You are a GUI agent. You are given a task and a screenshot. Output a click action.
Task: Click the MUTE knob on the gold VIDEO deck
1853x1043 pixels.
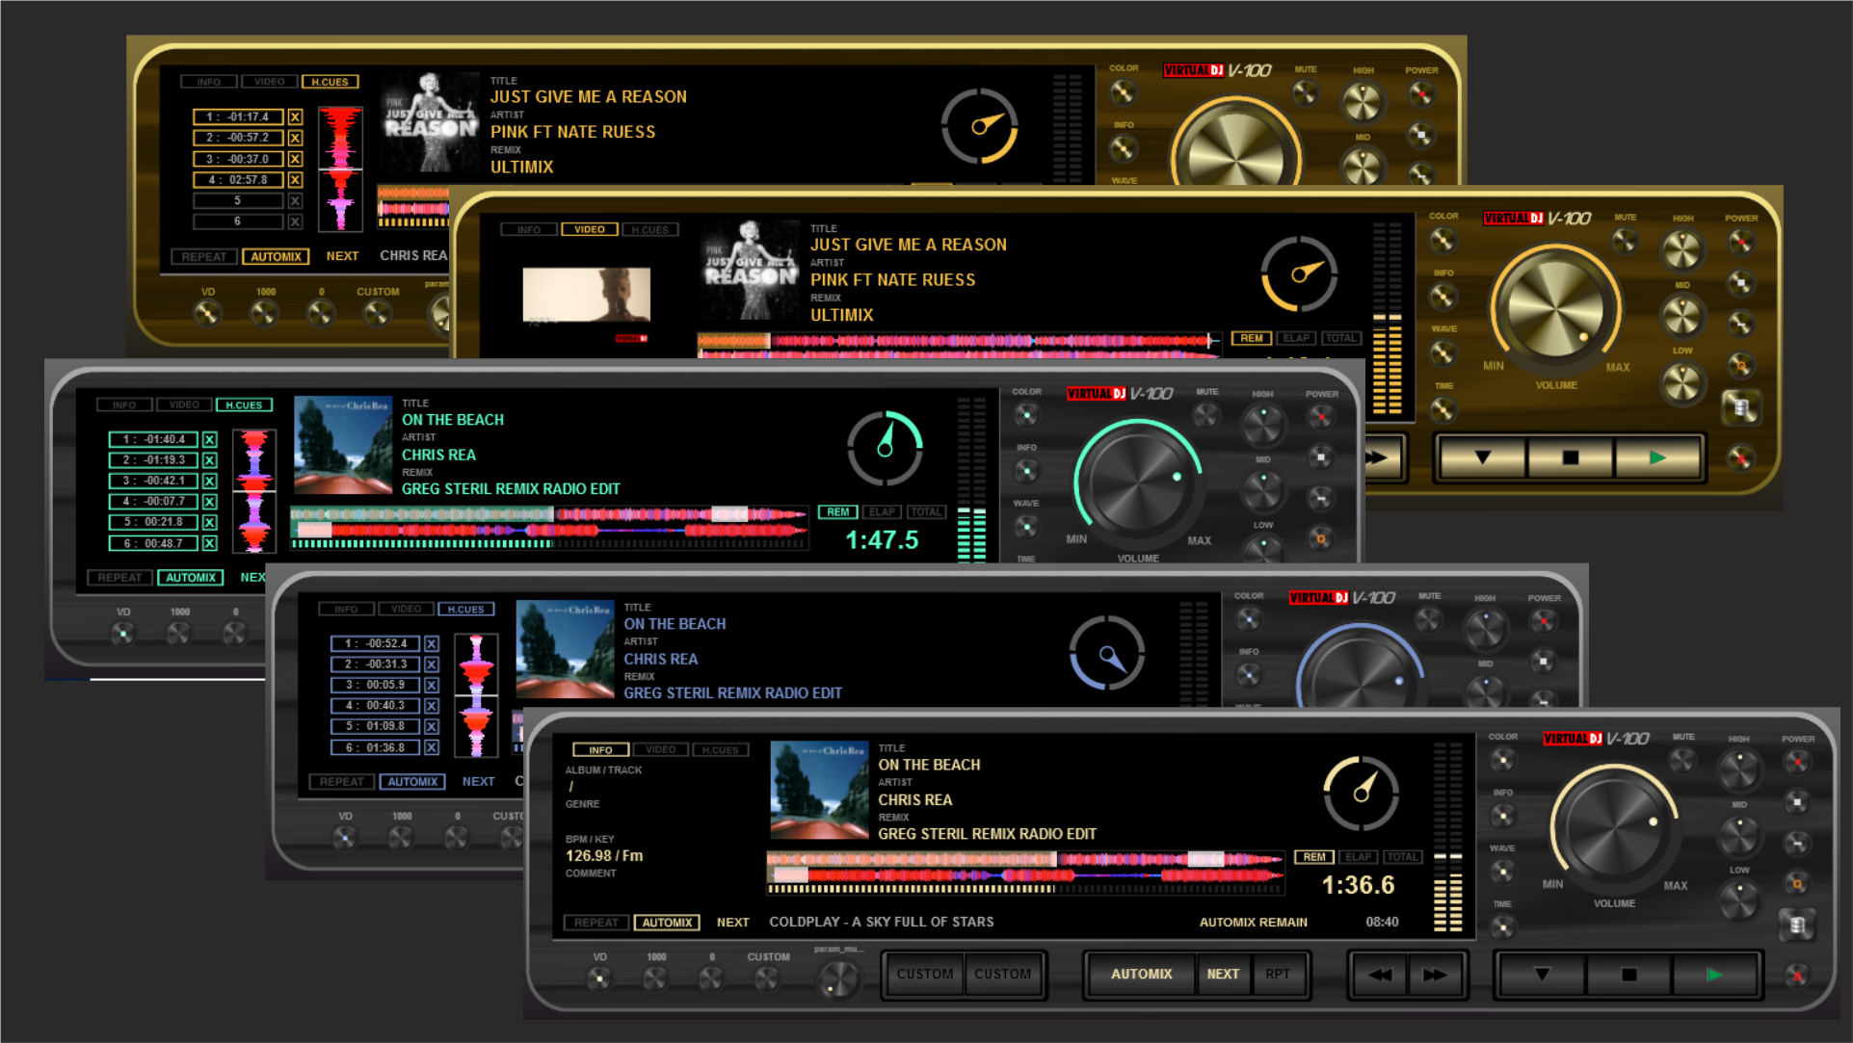pyautogui.click(x=1625, y=241)
